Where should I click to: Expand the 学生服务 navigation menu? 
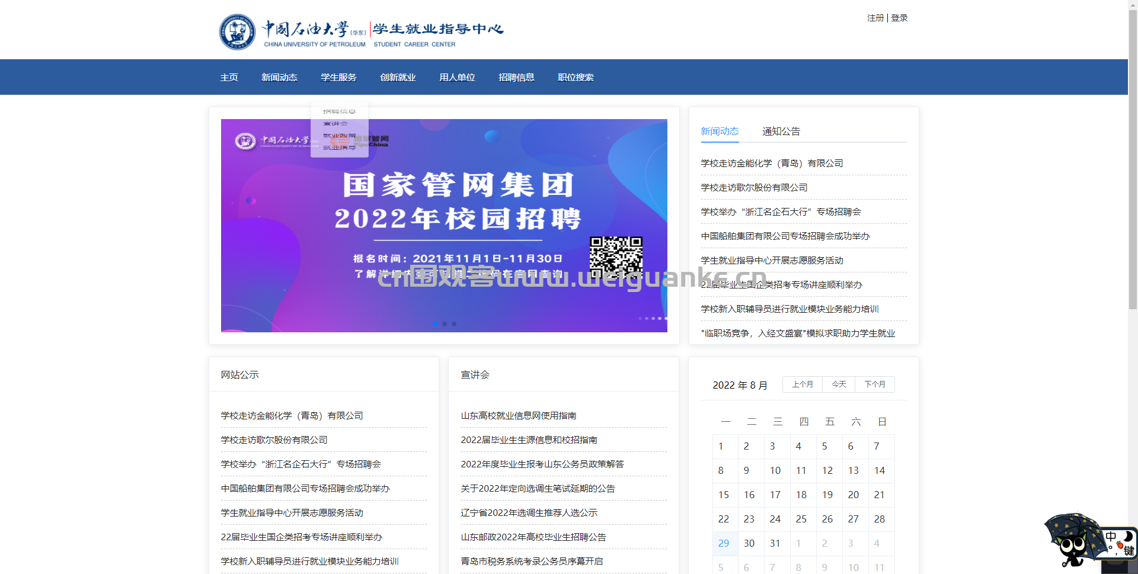tap(338, 78)
